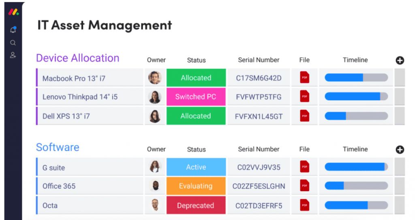This screenshot has width=415, height=220.
Task: Open the PDF file for Octa
Action: pyautogui.click(x=304, y=205)
